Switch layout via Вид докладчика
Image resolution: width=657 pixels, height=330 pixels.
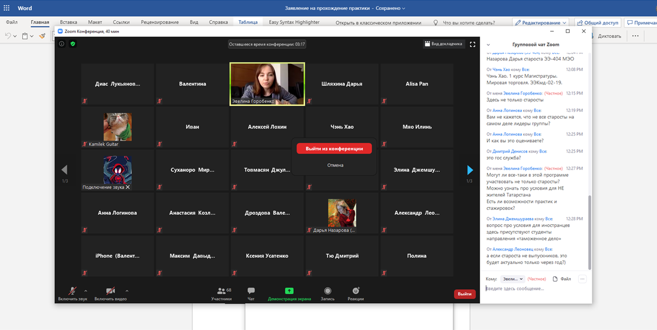click(443, 44)
